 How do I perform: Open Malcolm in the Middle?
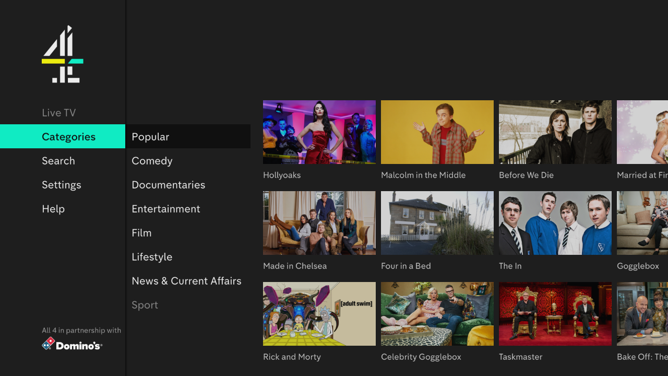pos(437,132)
